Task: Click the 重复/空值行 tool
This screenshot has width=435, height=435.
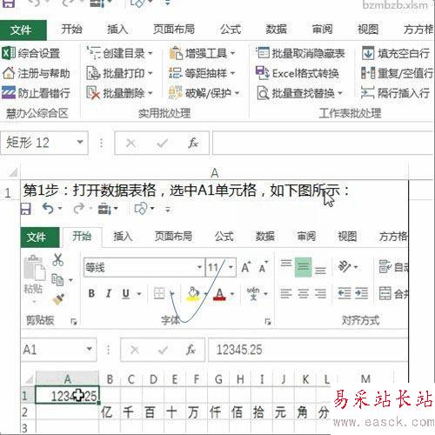Action: 397,73
